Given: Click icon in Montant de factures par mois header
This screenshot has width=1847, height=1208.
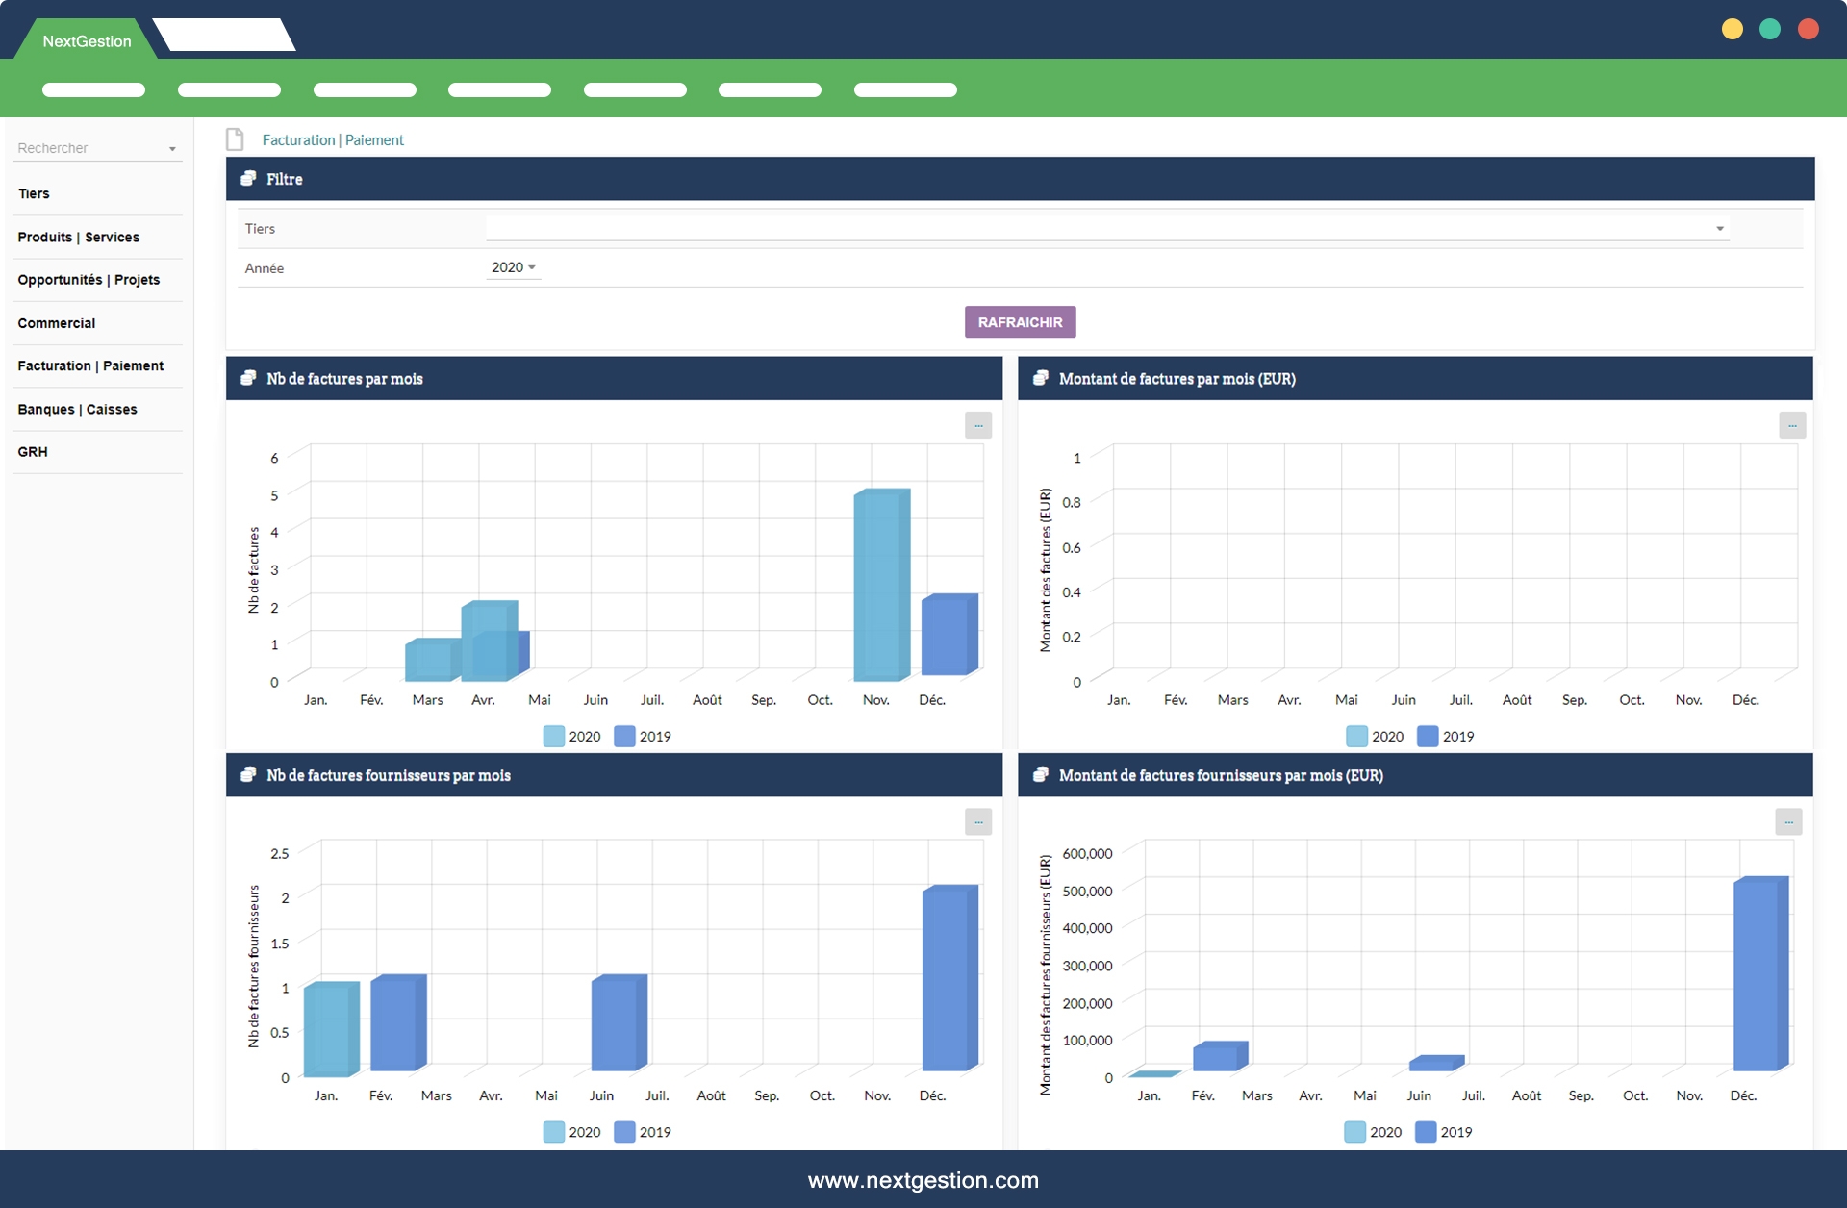Looking at the screenshot, I should (1040, 378).
